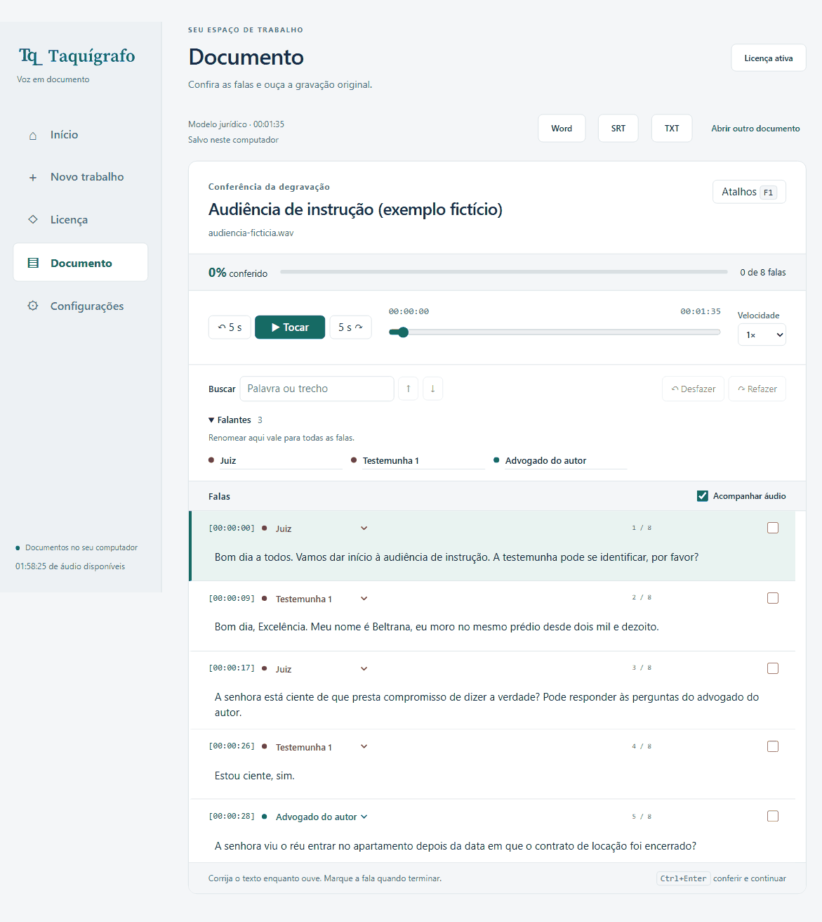
Task: Check off the 00:00:09 Testemunha 1 line
Action: [x=773, y=598]
